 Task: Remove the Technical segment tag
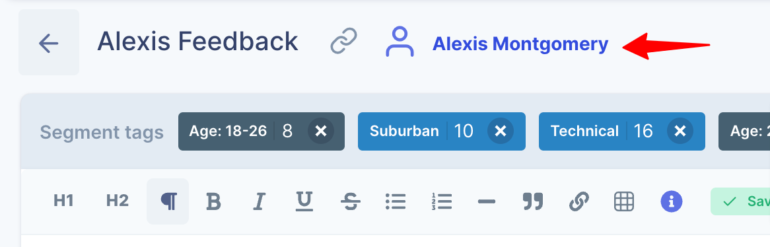coord(680,131)
